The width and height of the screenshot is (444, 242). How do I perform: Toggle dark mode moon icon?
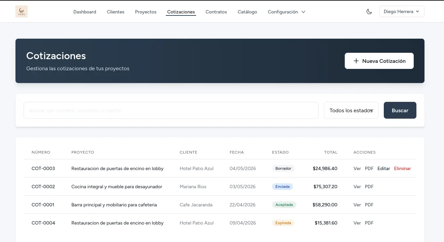click(369, 11)
